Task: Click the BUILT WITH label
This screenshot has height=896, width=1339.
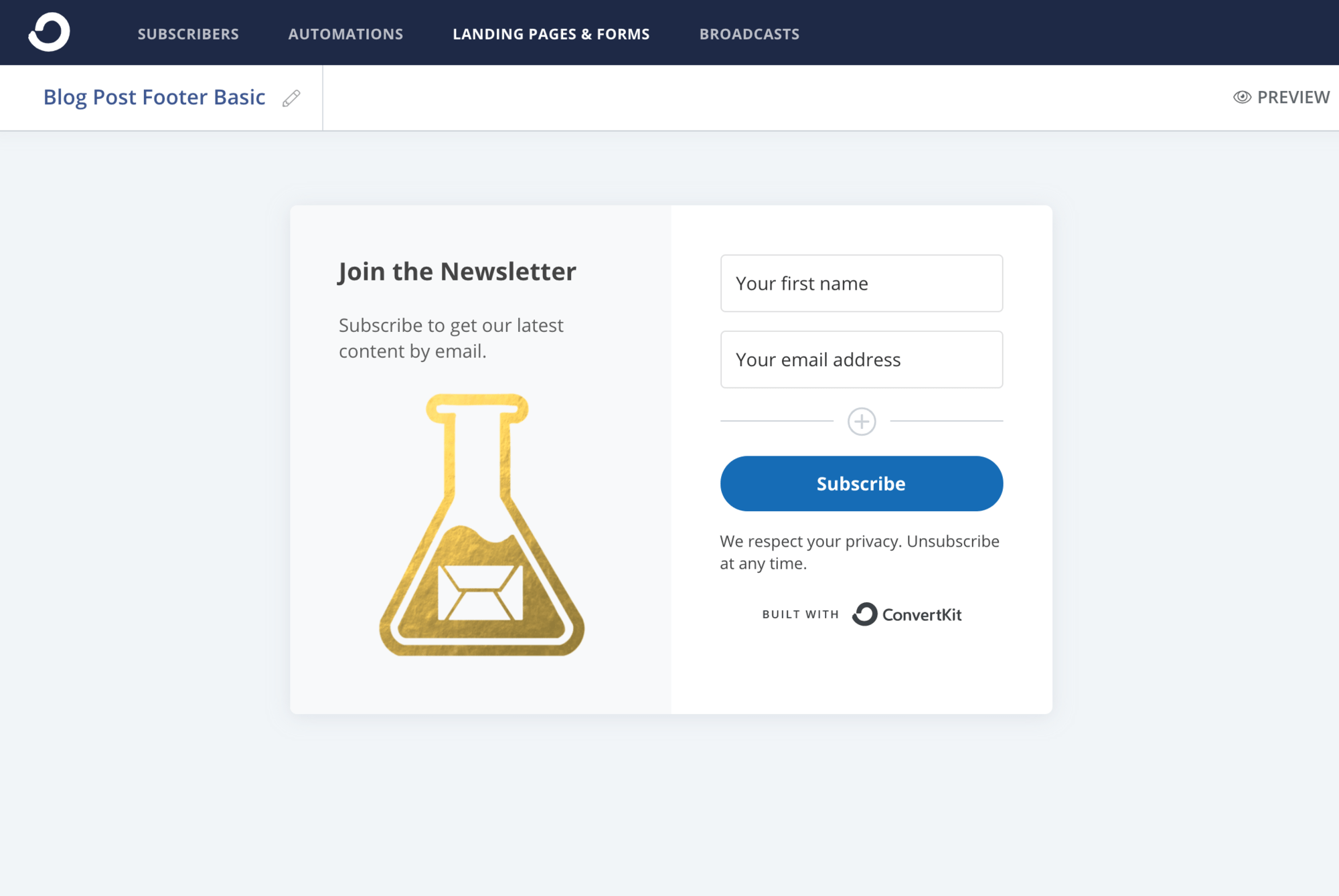Action: point(800,614)
